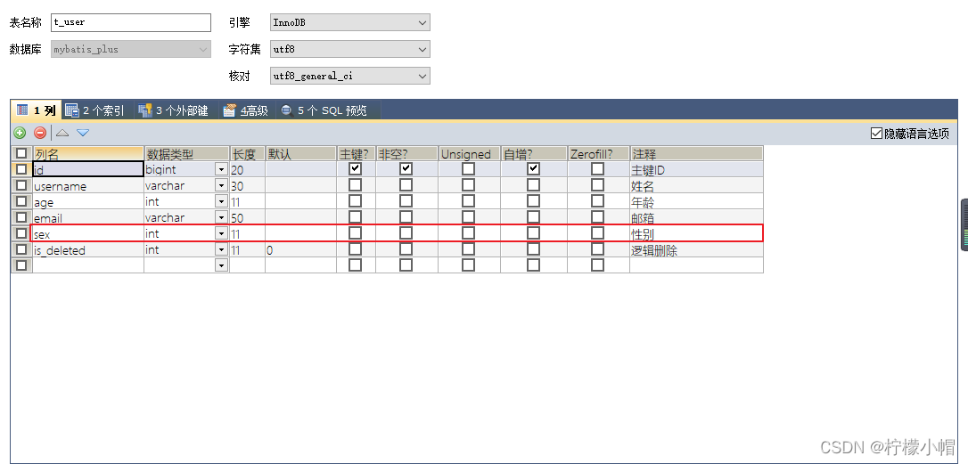
Task: Open the 5 个 SQL 预览 tab
Action: click(325, 110)
